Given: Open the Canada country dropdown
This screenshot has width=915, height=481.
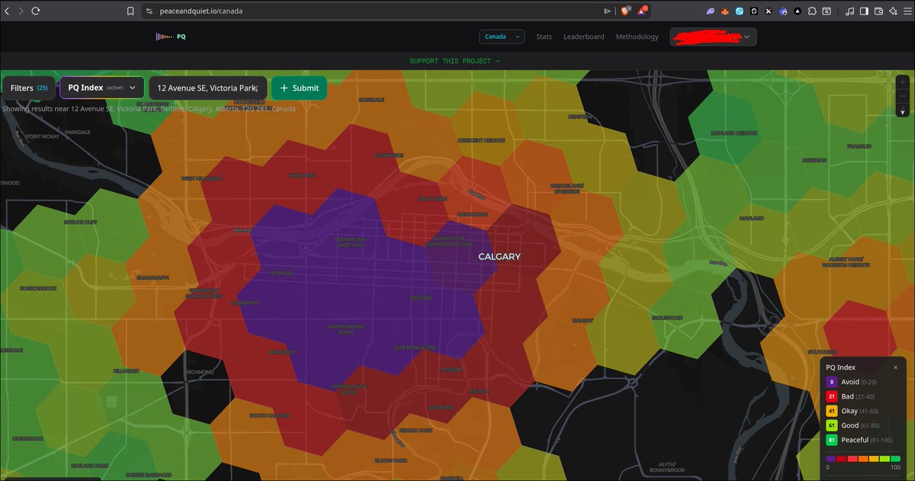Looking at the screenshot, I should [502, 37].
